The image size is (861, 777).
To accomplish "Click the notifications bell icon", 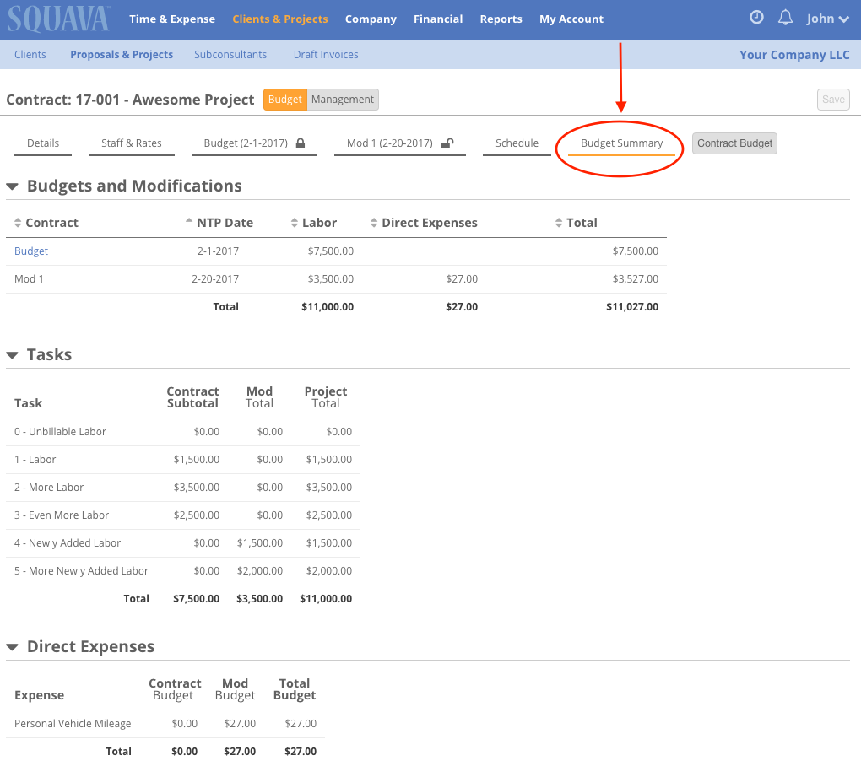I will [785, 17].
